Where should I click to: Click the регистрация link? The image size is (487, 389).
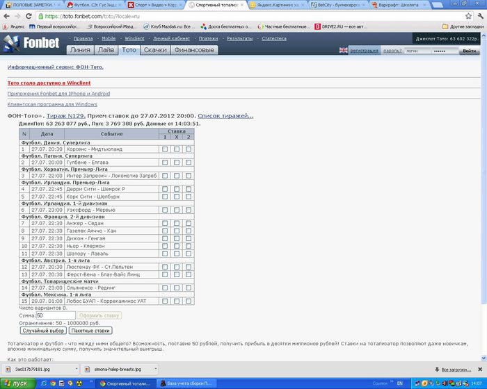(364, 51)
